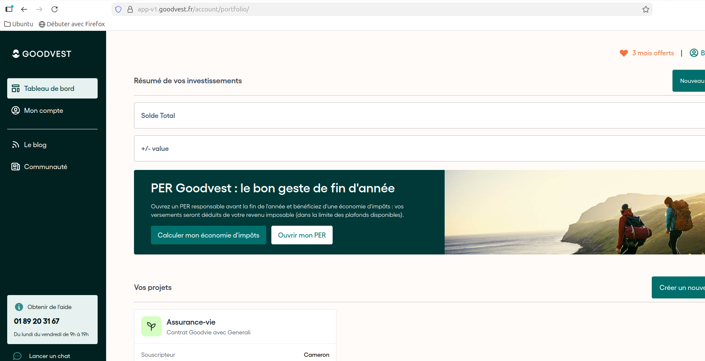Viewport: 705px width, 361px height.
Task: Click Calculer mon économie d'impôts button
Action: point(208,235)
